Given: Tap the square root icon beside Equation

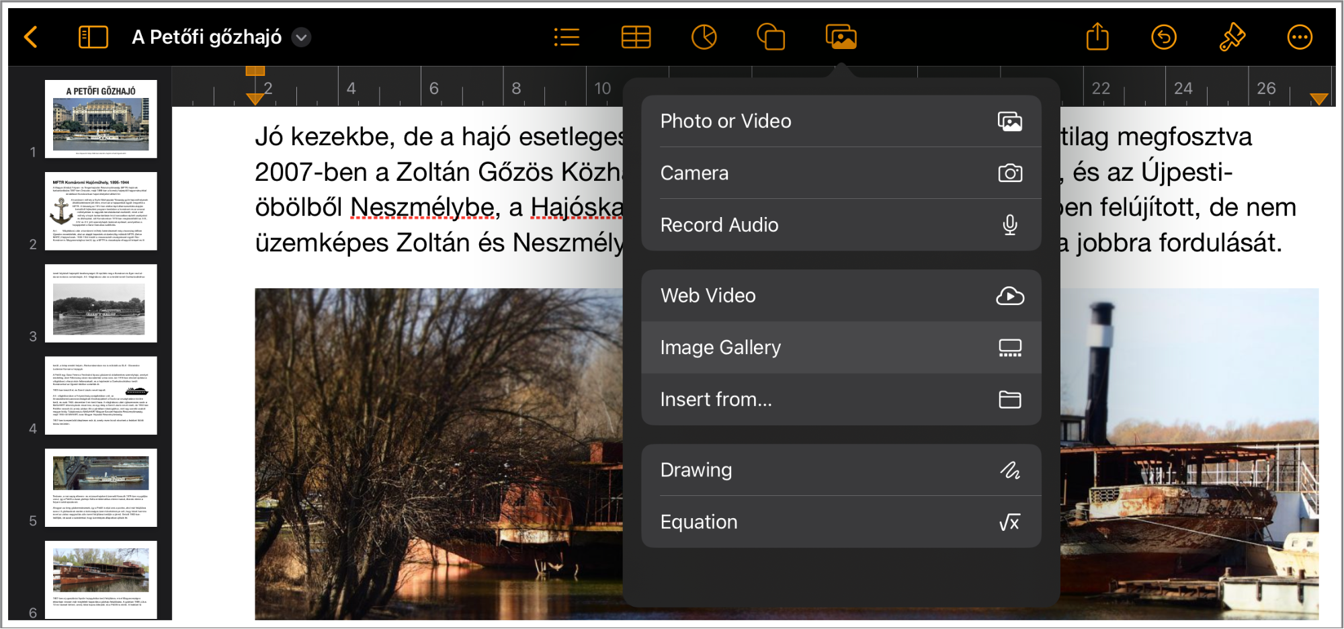Looking at the screenshot, I should pyautogui.click(x=1010, y=522).
